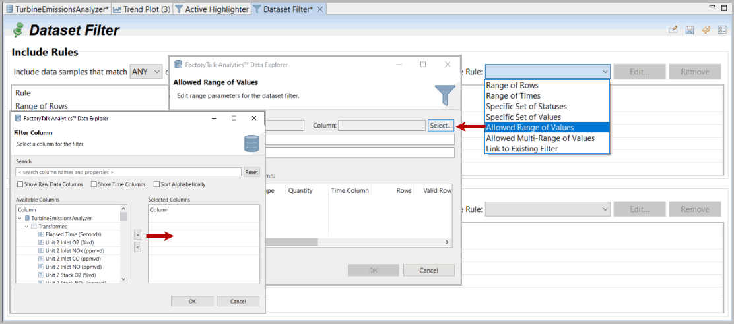The width and height of the screenshot is (734, 324).
Task: Click the Unit 2 Inlet O2 column icon
Action: tap(41, 242)
